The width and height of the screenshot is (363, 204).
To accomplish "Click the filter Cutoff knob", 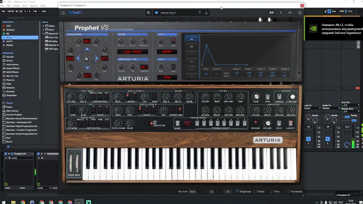I will pos(205,97).
